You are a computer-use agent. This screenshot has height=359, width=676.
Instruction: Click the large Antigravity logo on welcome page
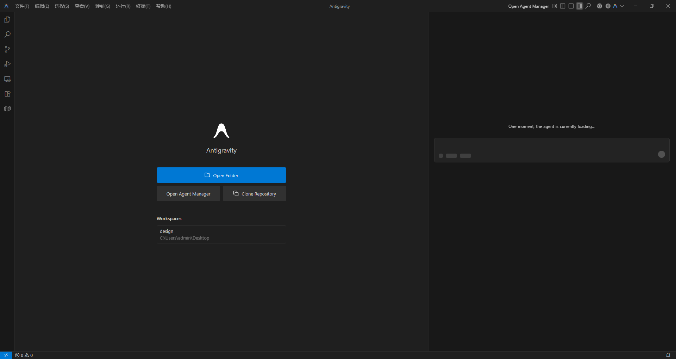click(221, 131)
